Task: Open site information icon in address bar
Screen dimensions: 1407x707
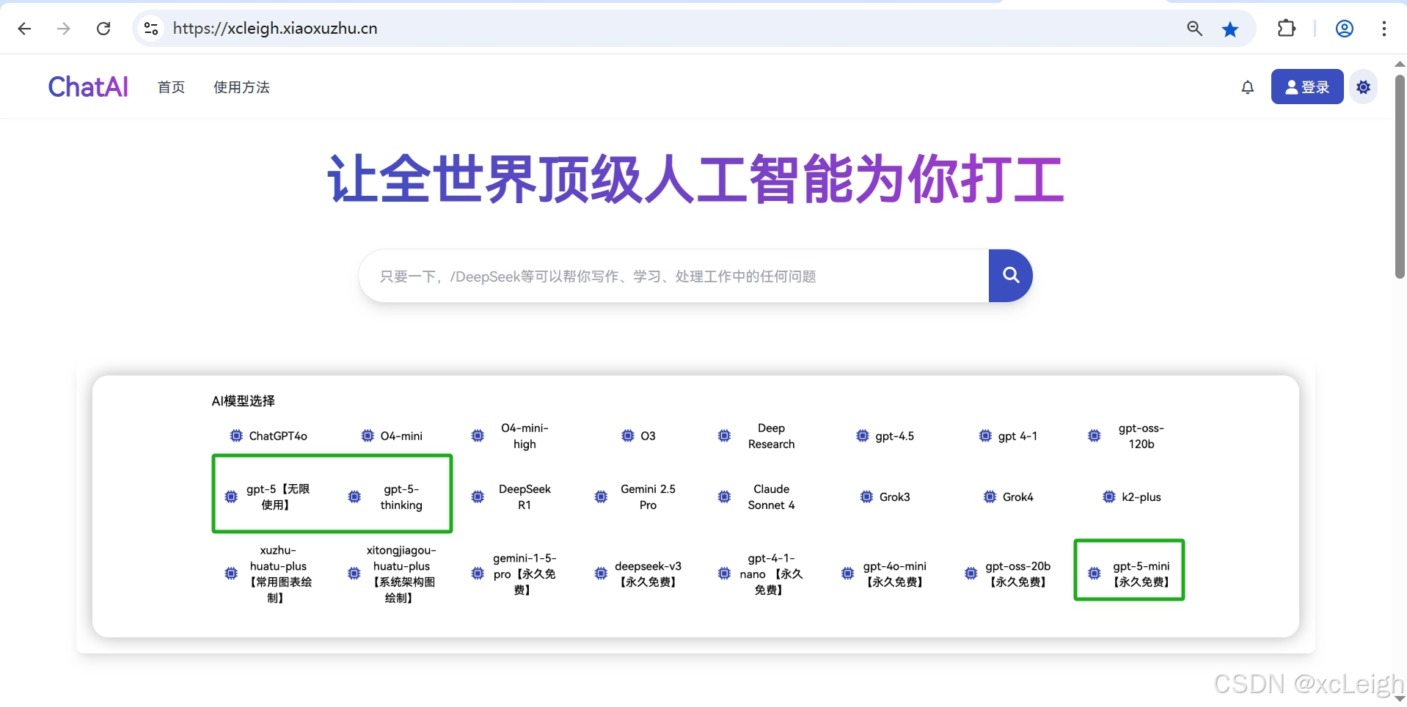Action: point(151,29)
